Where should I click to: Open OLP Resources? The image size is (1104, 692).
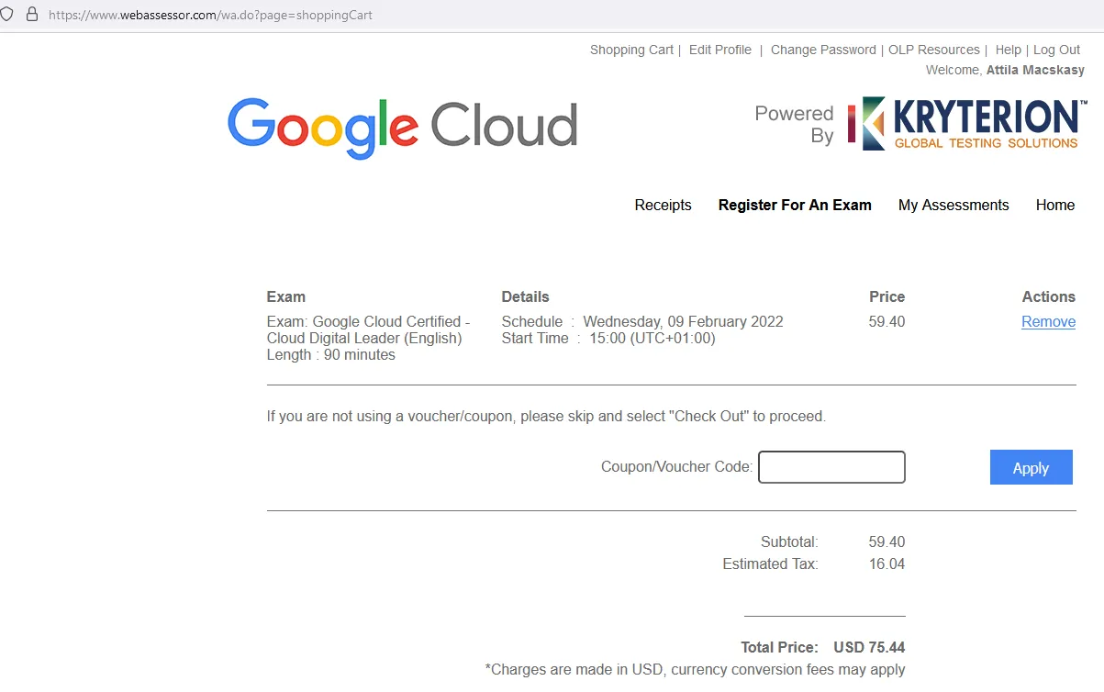click(934, 50)
